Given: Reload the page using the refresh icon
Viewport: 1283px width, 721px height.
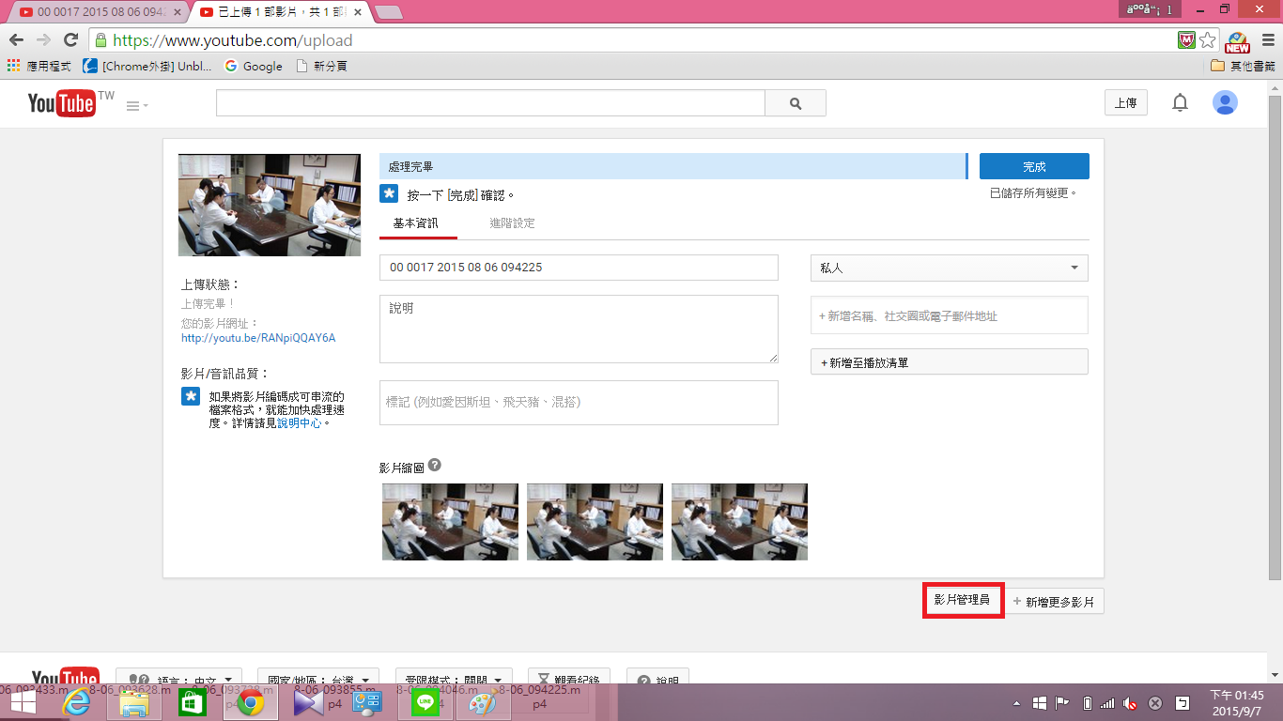Looking at the screenshot, I should coord(70,40).
